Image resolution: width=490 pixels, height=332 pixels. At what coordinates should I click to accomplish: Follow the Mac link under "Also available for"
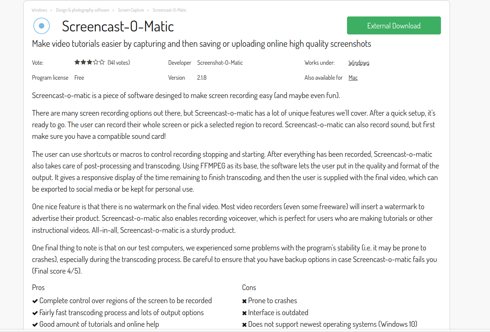353,78
